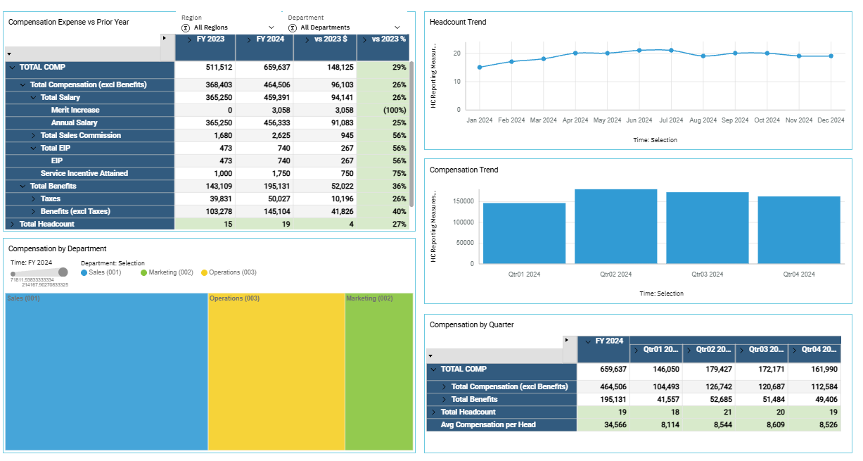Click the July 2024 point on Headcount Trend

pyautogui.click(x=671, y=51)
